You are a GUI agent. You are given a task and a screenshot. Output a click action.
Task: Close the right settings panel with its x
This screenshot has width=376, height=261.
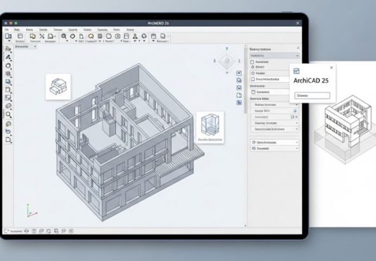(x=298, y=48)
